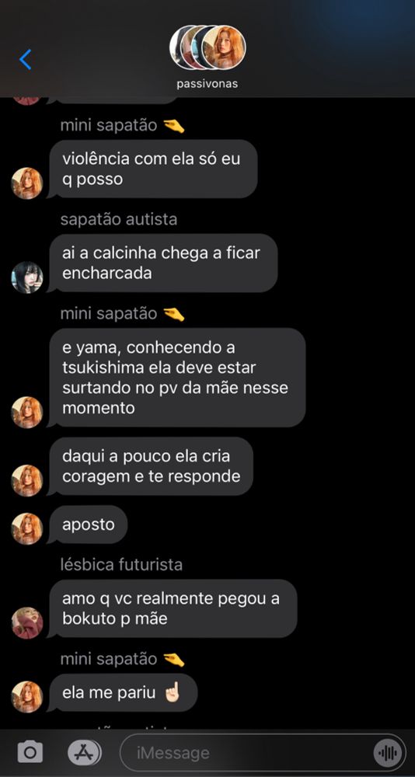The width and height of the screenshot is (415, 777).
Task: Tap the audio waveform record icon
Action: click(387, 754)
